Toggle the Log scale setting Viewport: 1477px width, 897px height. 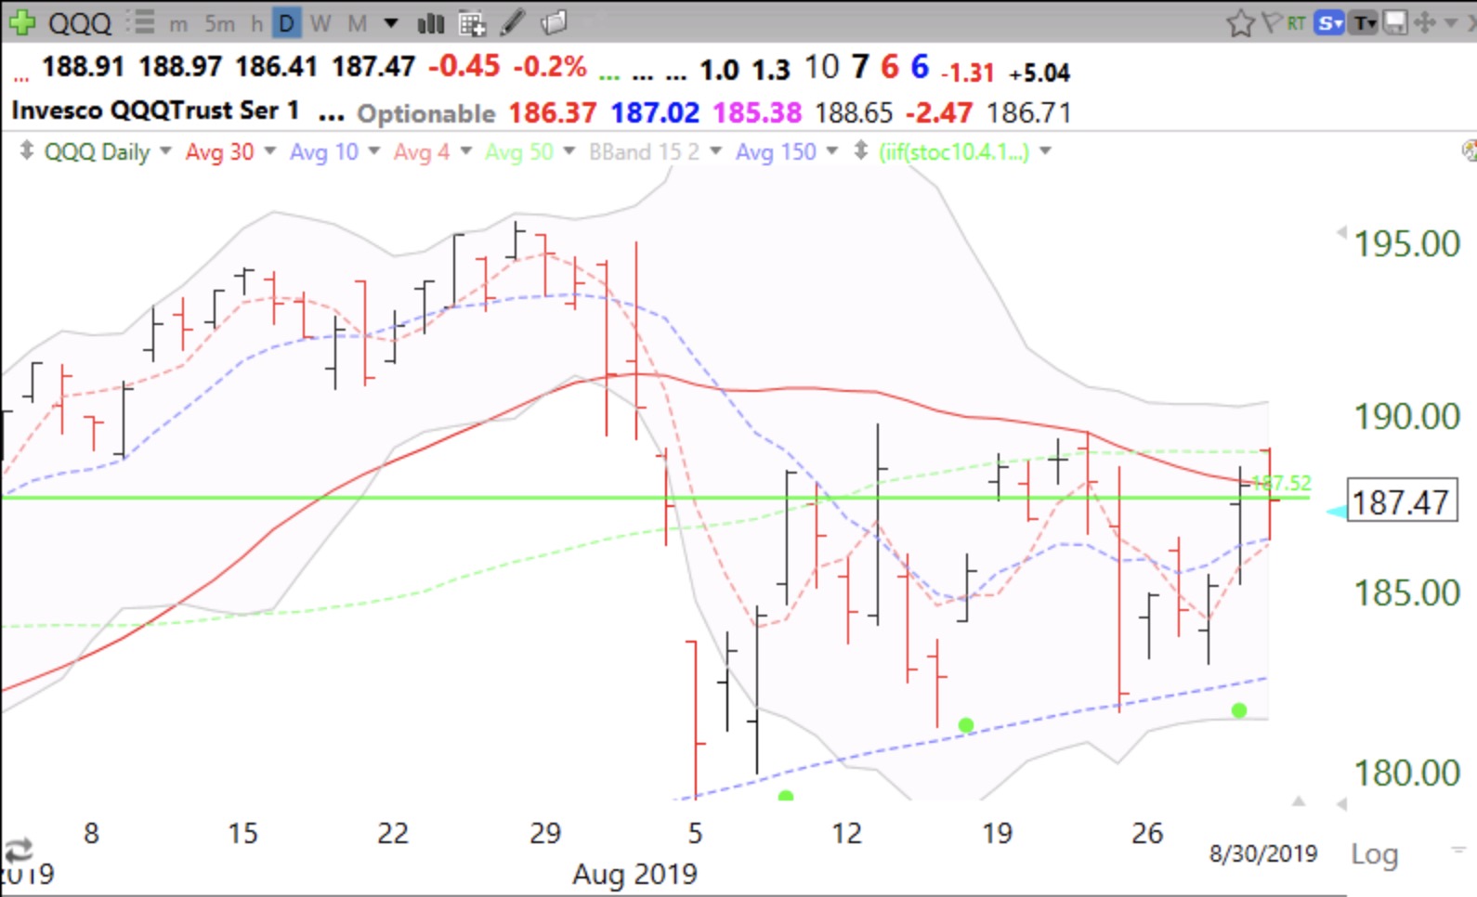coord(1374,853)
